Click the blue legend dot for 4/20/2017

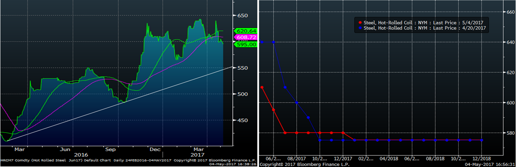point(361,28)
